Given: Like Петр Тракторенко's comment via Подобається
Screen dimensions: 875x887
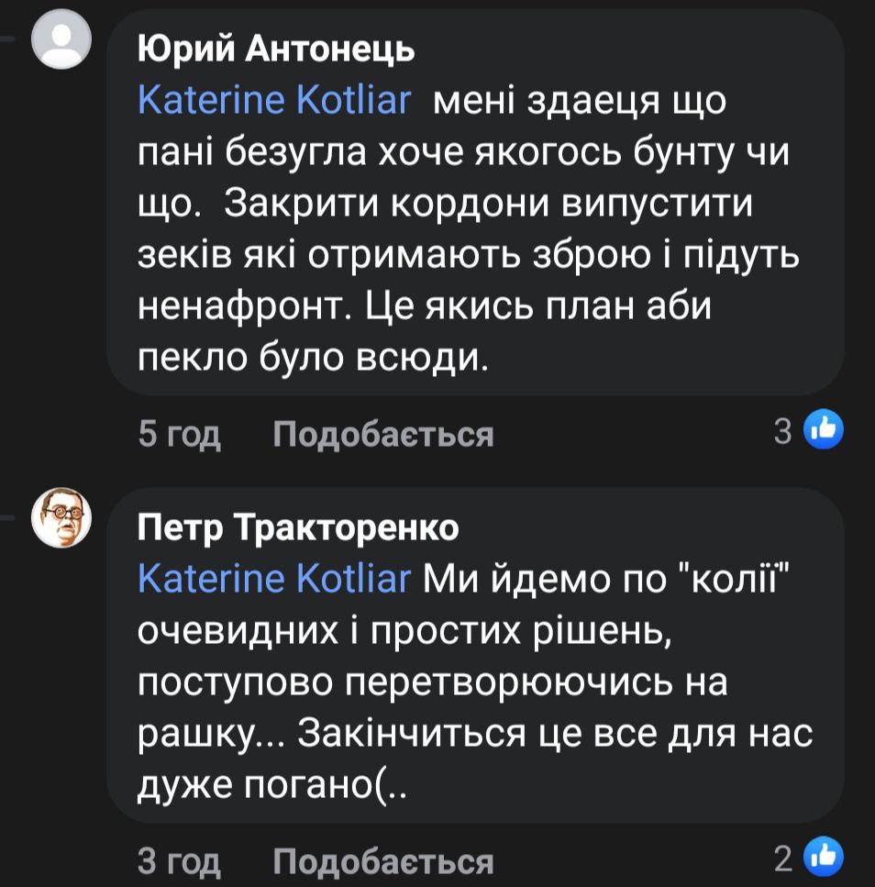Looking at the screenshot, I should pyautogui.click(x=383, y=861).
